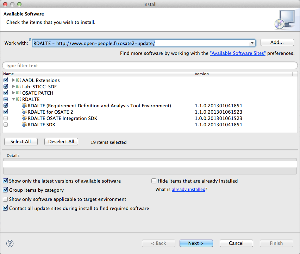Select the RDALTE category row label

tap(31, 99)
